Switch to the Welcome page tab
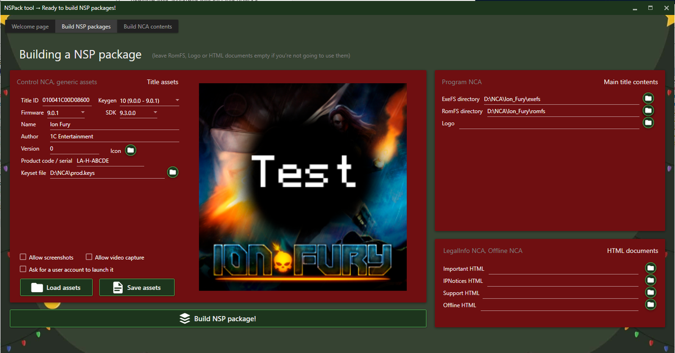This screenshot has height=353, width=675. pyautogui.click(x=30, y=26)
